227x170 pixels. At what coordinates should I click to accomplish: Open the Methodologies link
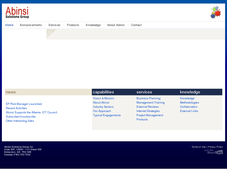pos(189,102)
